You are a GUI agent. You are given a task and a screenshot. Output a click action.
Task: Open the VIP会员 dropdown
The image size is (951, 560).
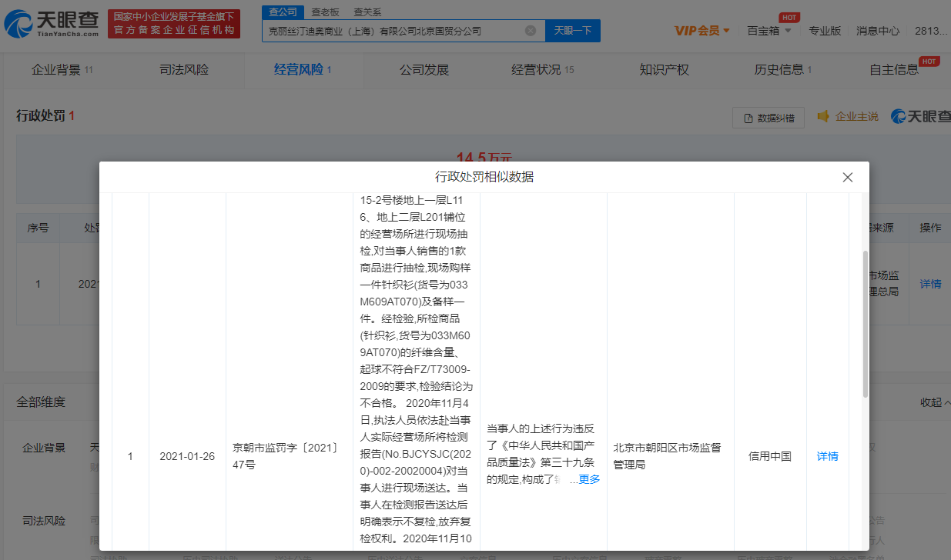coord(702,31)
